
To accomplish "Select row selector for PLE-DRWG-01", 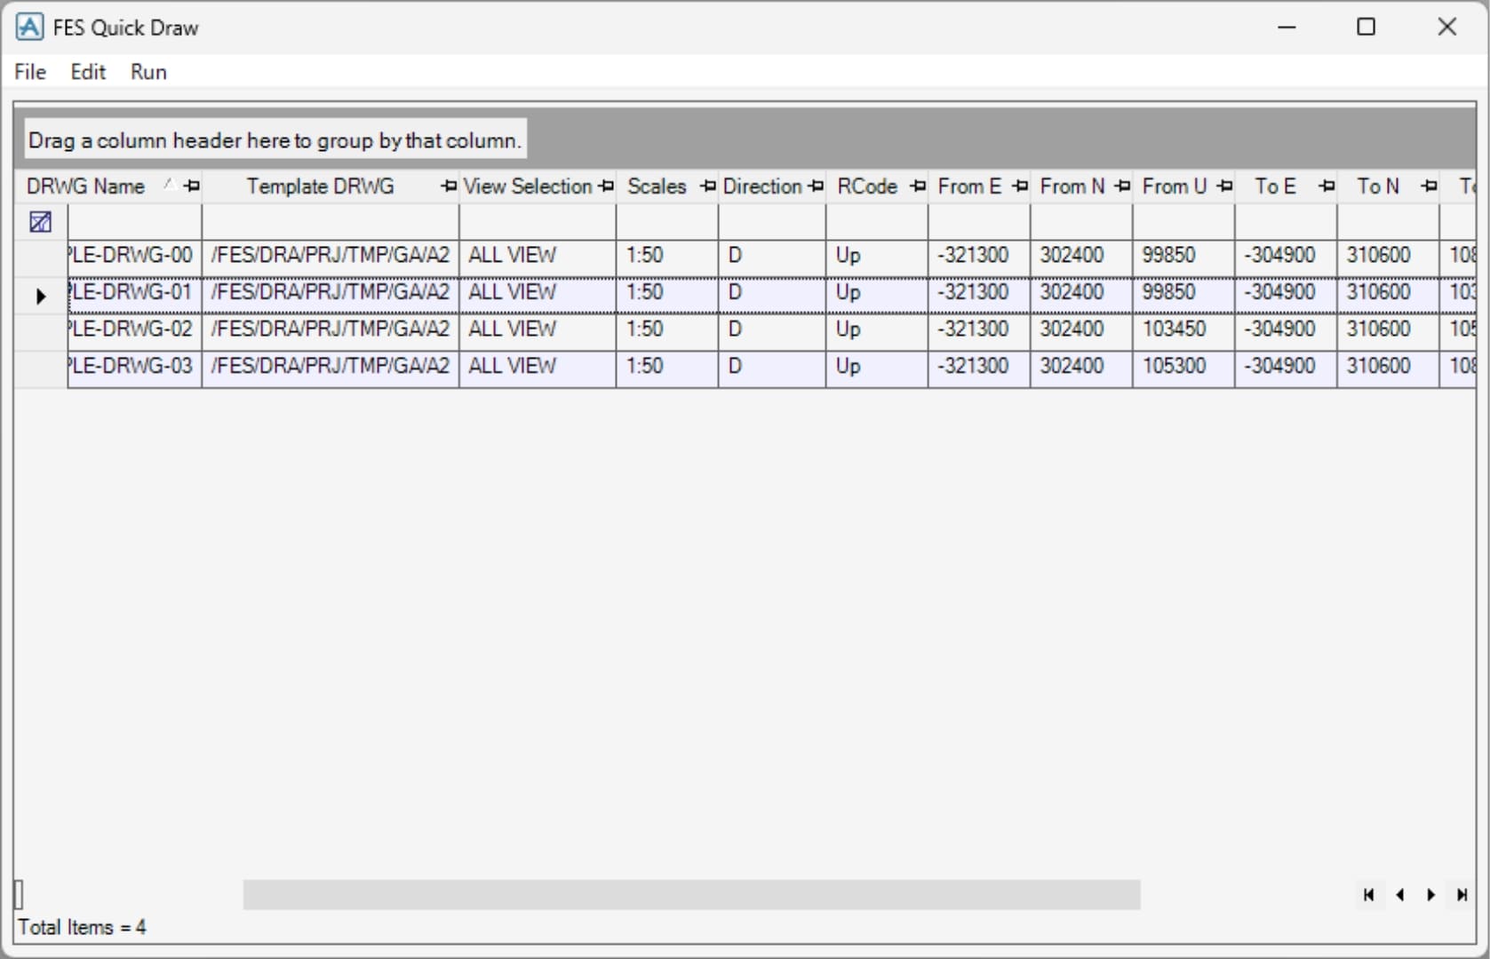I will (41, 296).
